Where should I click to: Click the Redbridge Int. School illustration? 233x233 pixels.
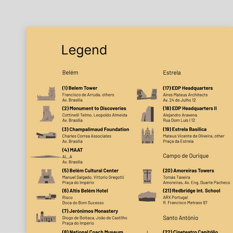pyautogui.click(x=147, y=196)
